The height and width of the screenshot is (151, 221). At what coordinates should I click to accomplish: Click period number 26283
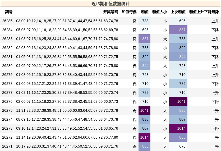click(7, 39)
